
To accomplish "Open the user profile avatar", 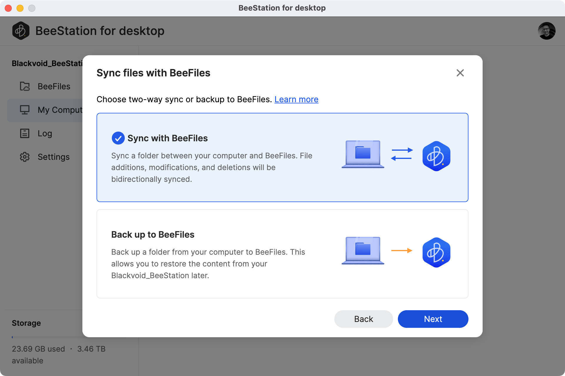I will click(546, 31).
